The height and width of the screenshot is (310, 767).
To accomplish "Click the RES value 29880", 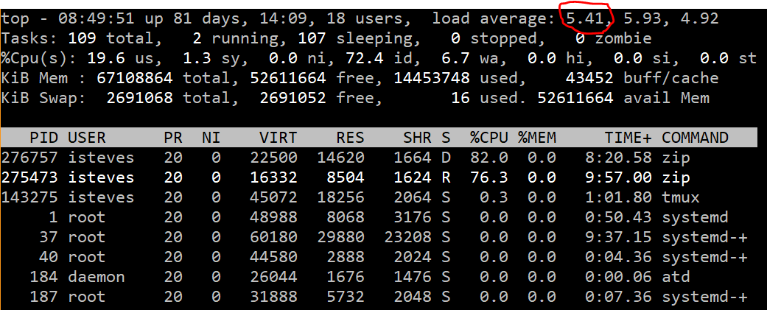I will coord(340,237).
